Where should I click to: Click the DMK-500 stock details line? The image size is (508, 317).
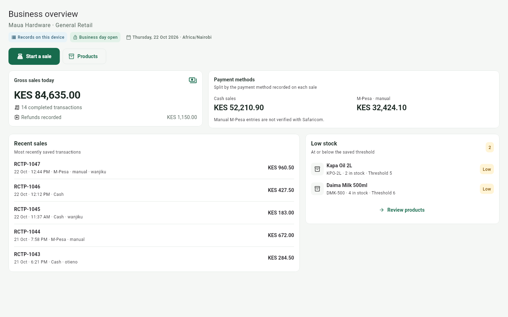pyautogui.click(x=361, y=193)
